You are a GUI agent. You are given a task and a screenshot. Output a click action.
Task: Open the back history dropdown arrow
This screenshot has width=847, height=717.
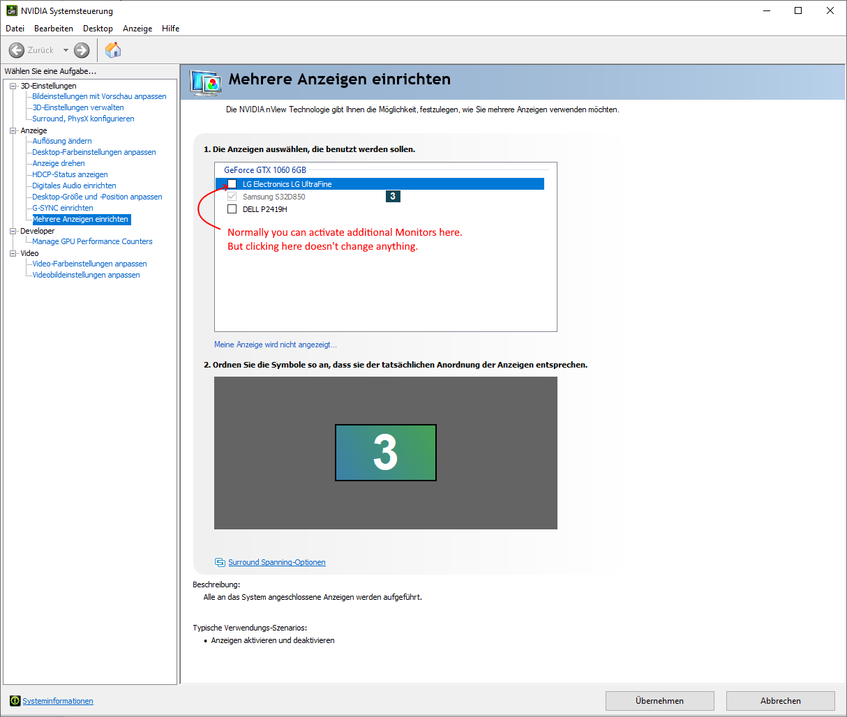point(66,50)
